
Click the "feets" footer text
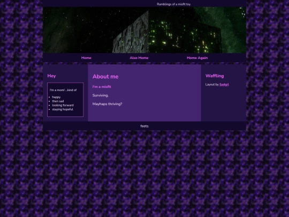coord(144,126)
